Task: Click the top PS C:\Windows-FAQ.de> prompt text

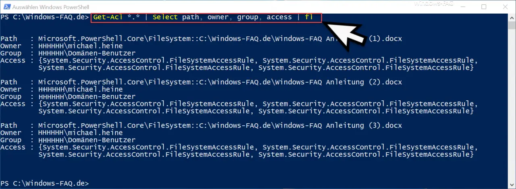Action: [x=44, y=17]
